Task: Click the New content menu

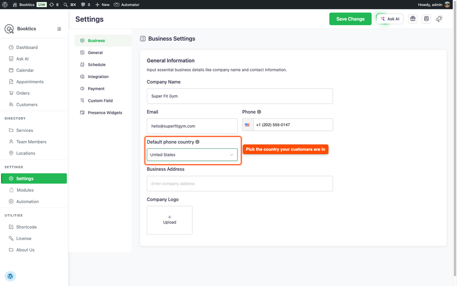Action: (x=102, y=4)
